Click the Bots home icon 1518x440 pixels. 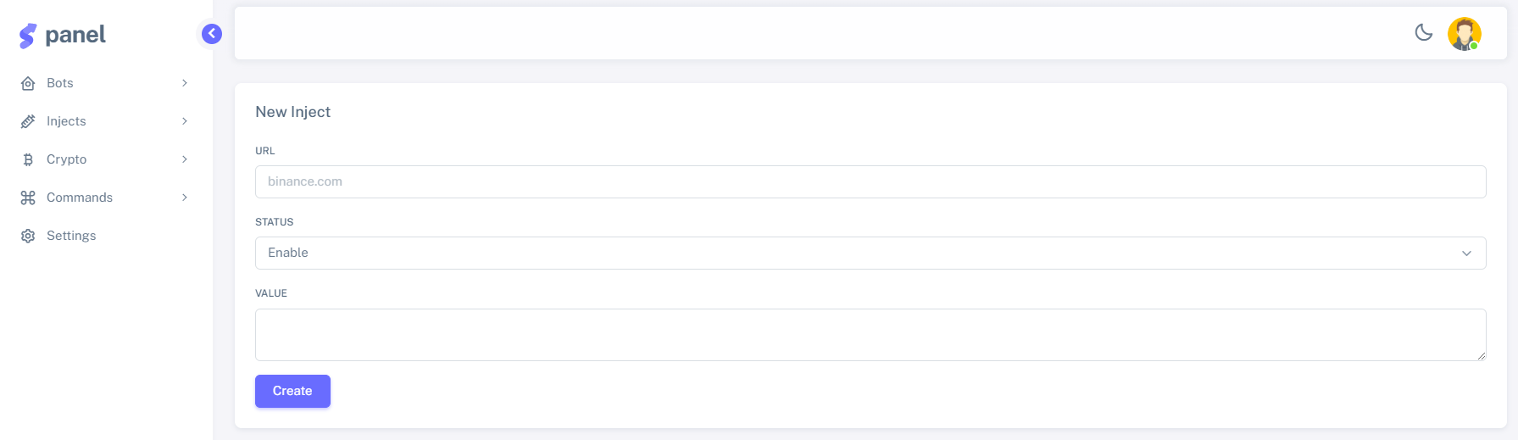coord(28,83)
